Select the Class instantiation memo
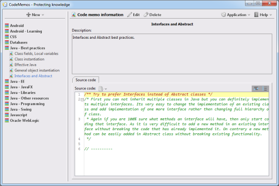Image resolution: width=279 pixels, height=186 pixels. click(x=29, y=59)
